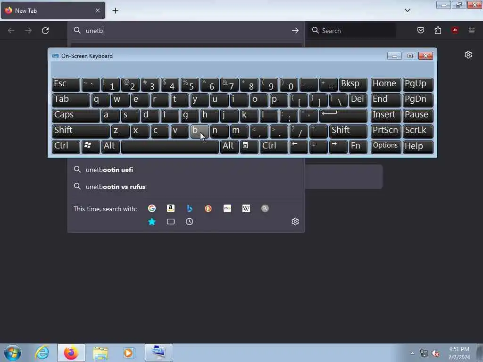Toggle Insert key on keyboard

point(386,115)
